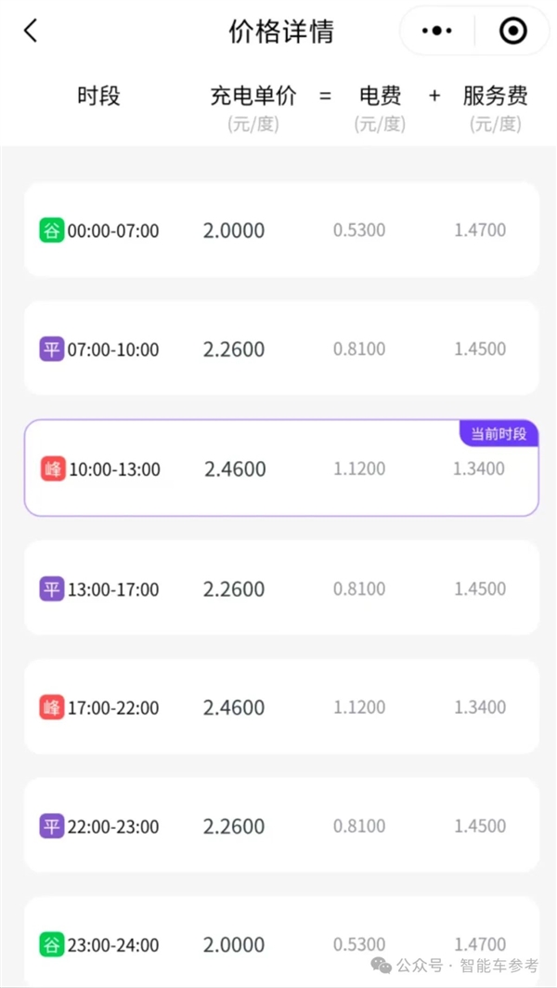Open the three-dot mini program menu

pyautogui.click(x=436, y=31)
